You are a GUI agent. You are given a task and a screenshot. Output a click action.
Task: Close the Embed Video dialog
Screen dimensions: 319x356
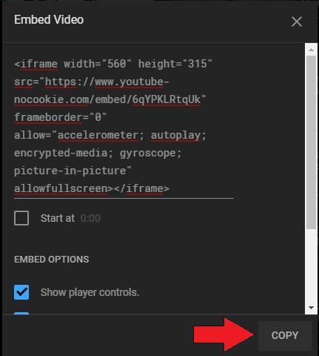click(297, 22)
